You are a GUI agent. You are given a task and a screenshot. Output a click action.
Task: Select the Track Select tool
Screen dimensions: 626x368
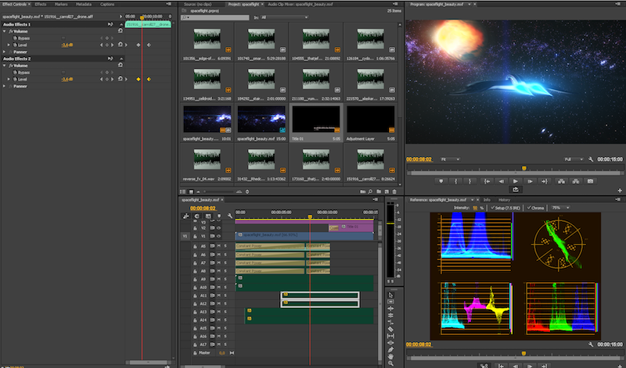390,302
